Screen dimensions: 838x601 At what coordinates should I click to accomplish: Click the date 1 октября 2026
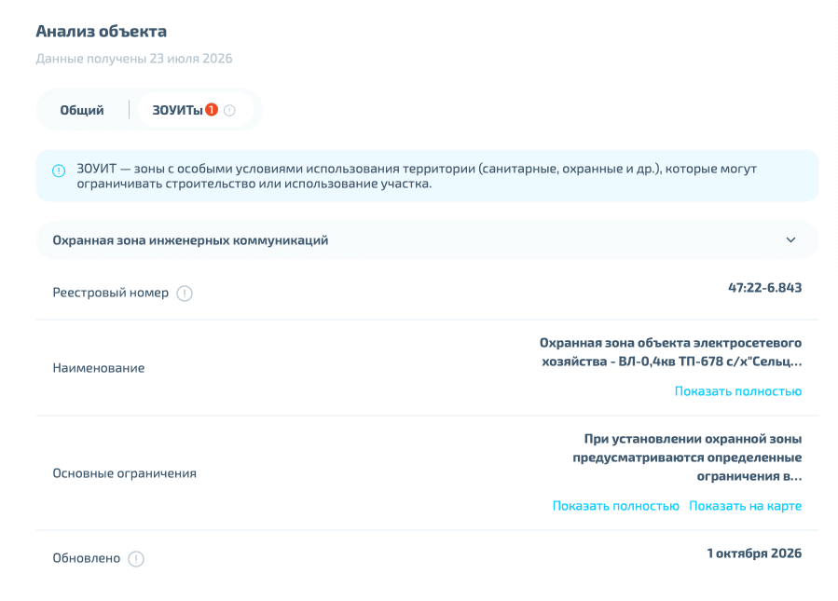(x=754, y=553)
